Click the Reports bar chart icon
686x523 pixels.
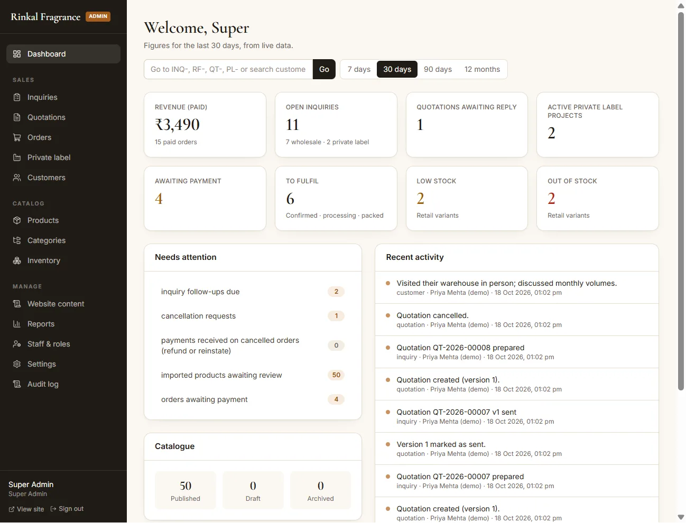pos(17,324)
